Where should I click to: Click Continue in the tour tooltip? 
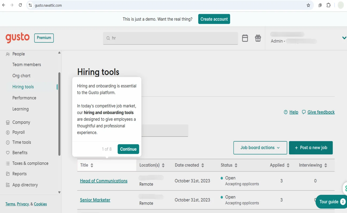point(128,149)
